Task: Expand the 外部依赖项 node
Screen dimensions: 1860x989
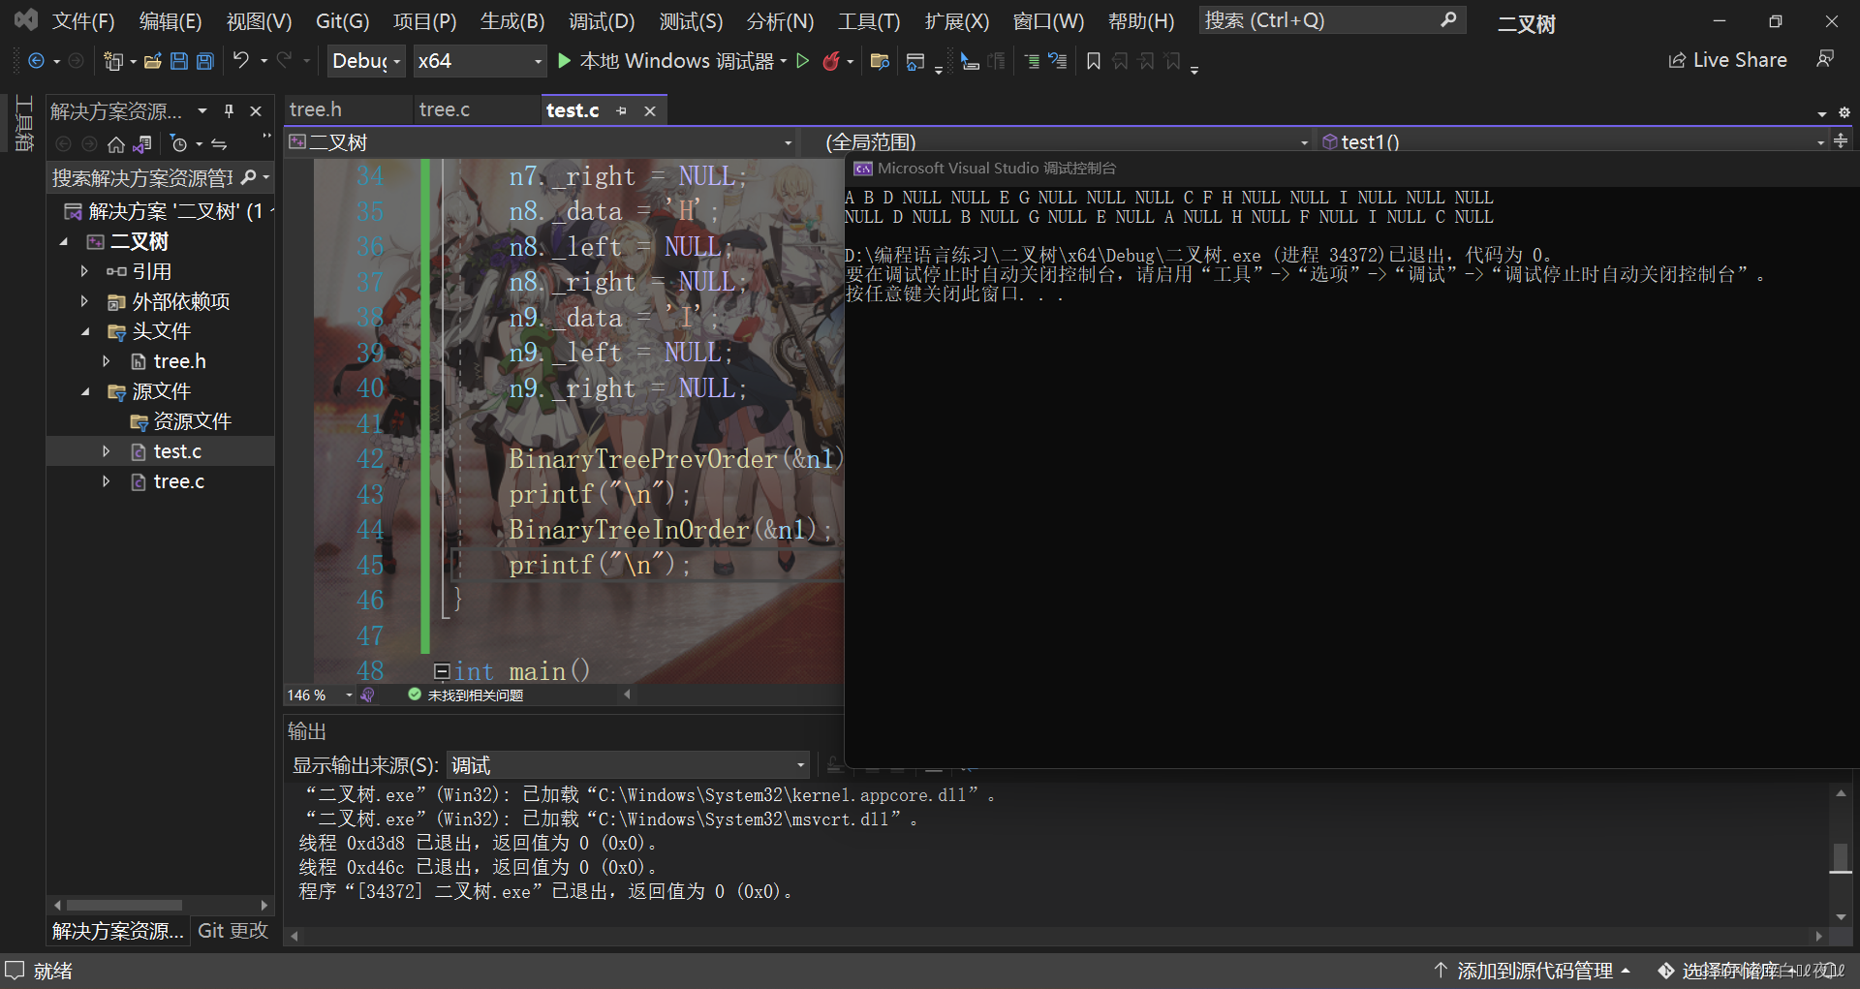Action: click(84, 301)
